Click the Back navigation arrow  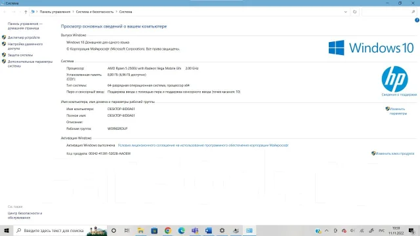(5, 12)
